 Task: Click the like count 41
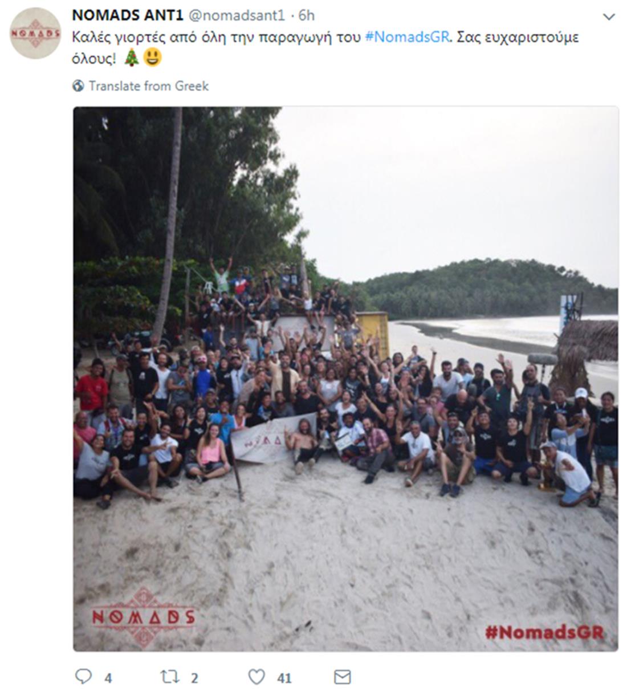(x=284, y=678)
